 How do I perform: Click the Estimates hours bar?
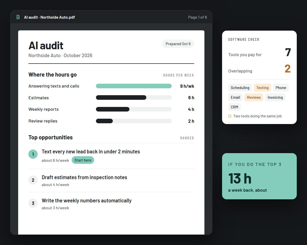coord(134,97)
